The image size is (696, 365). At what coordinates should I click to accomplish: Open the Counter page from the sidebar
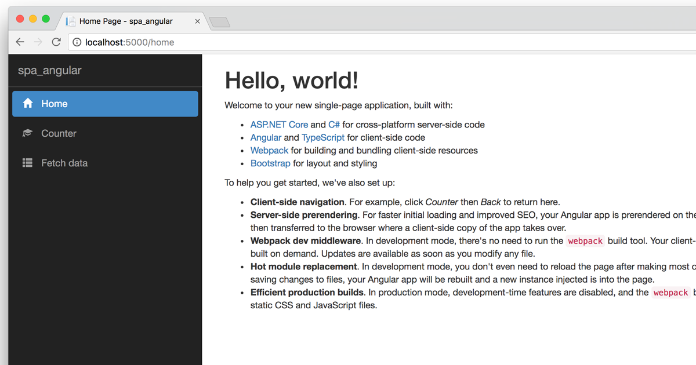59,133
